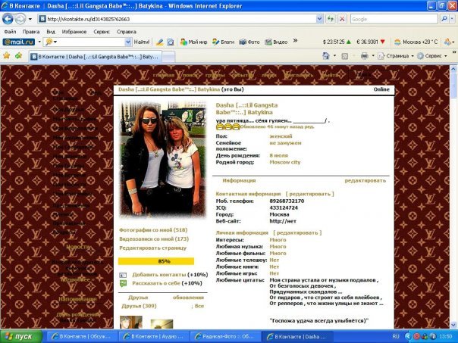Click the Moscow city hometown link
Viewport: 458px width, 343px height.
pyautogui.click(x=285, y=163)
